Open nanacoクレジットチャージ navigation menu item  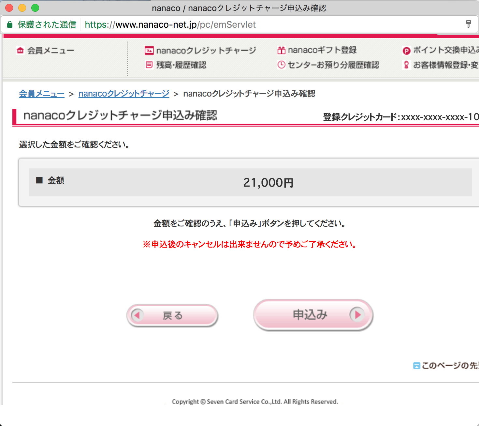(x=206, y=50)
